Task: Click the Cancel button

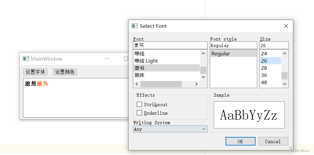Action: pos(273,142)
